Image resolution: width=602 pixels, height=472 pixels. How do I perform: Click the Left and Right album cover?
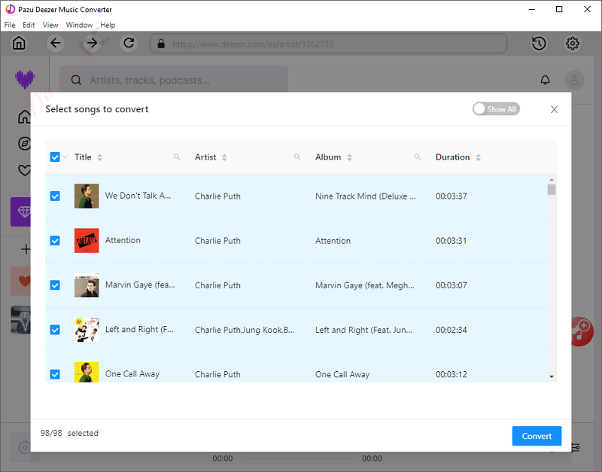pos(87,330)
